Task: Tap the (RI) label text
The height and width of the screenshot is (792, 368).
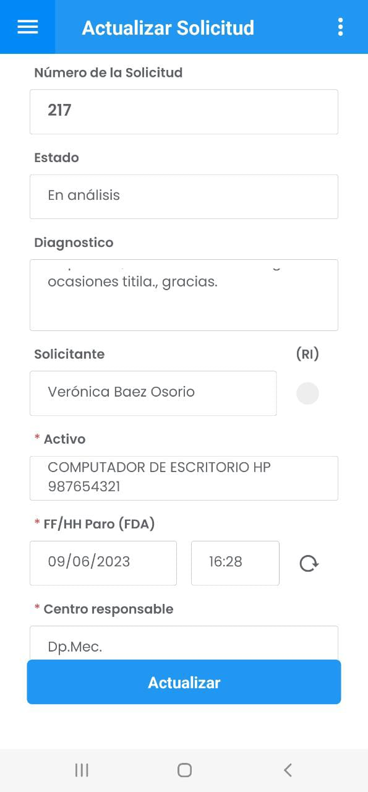Action: coord(307,354)
